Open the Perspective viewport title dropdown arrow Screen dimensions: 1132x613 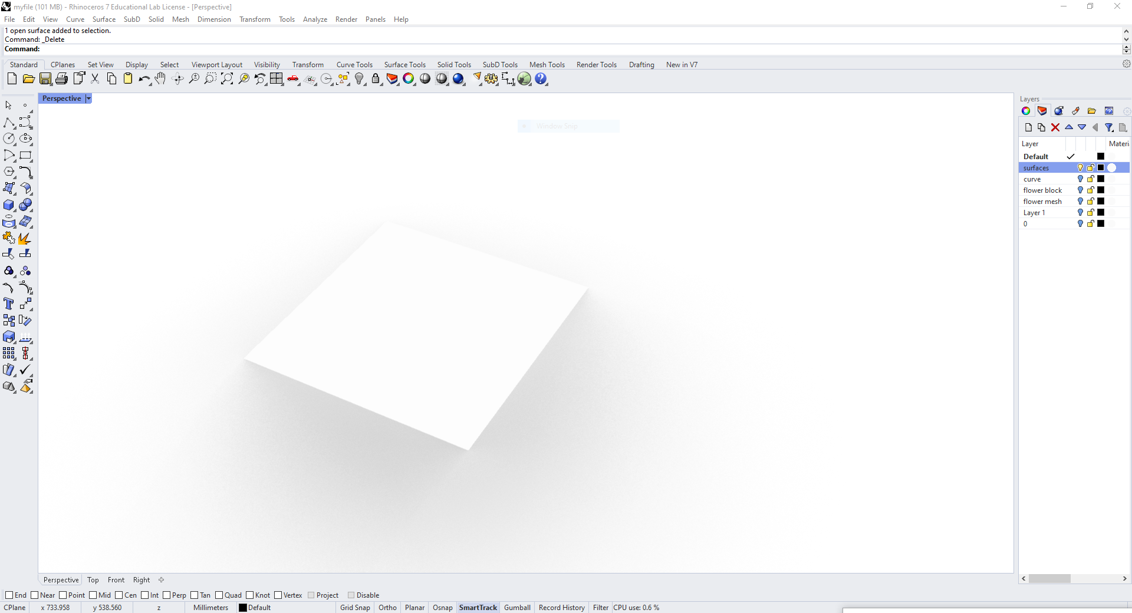click(x=88, y=98)
